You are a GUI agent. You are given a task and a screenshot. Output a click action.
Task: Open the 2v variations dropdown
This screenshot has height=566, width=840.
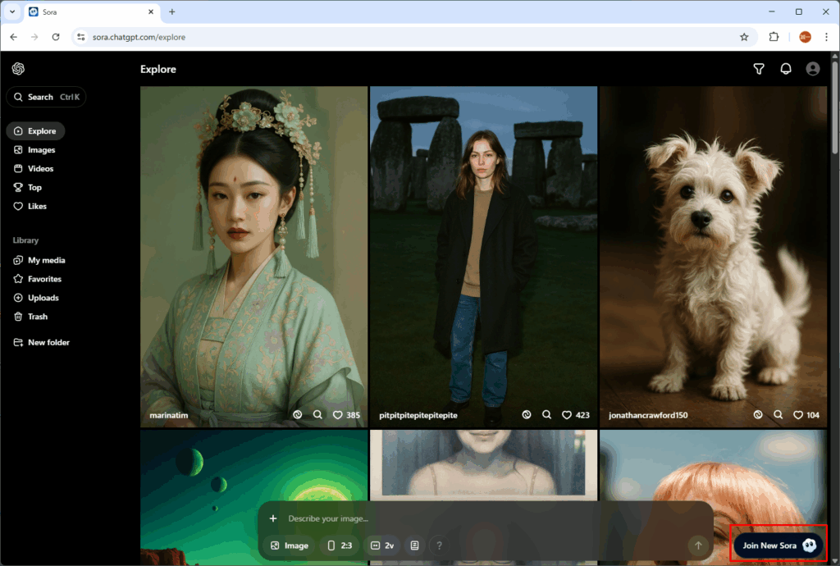pyautogui.click(x=382, y=545)
